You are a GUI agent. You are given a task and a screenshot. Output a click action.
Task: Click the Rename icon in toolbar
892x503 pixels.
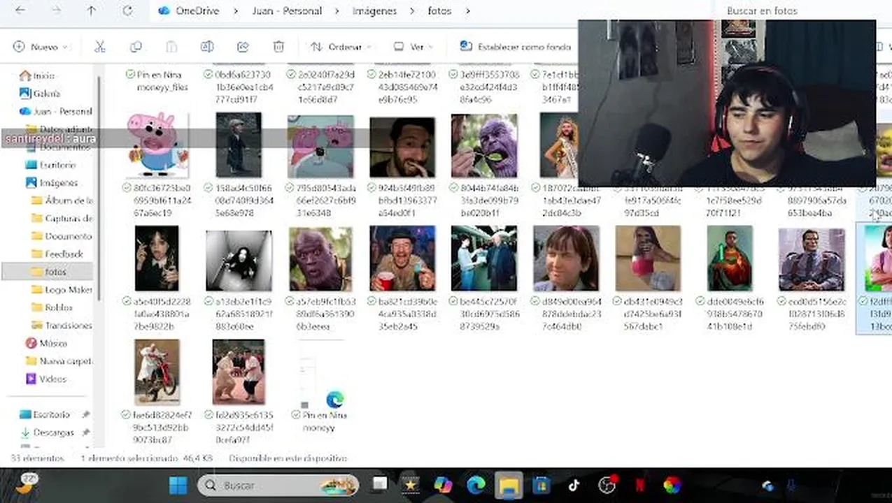(x=207, y=47)
